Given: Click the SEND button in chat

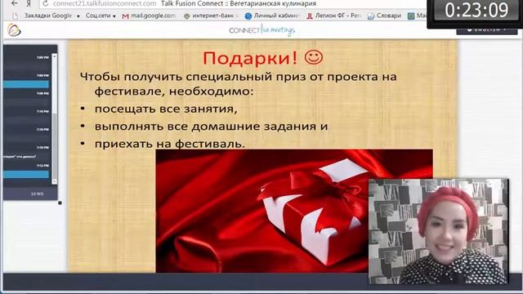Looking at the screenshot, I should pyautogui.click(x=38, y=194).
